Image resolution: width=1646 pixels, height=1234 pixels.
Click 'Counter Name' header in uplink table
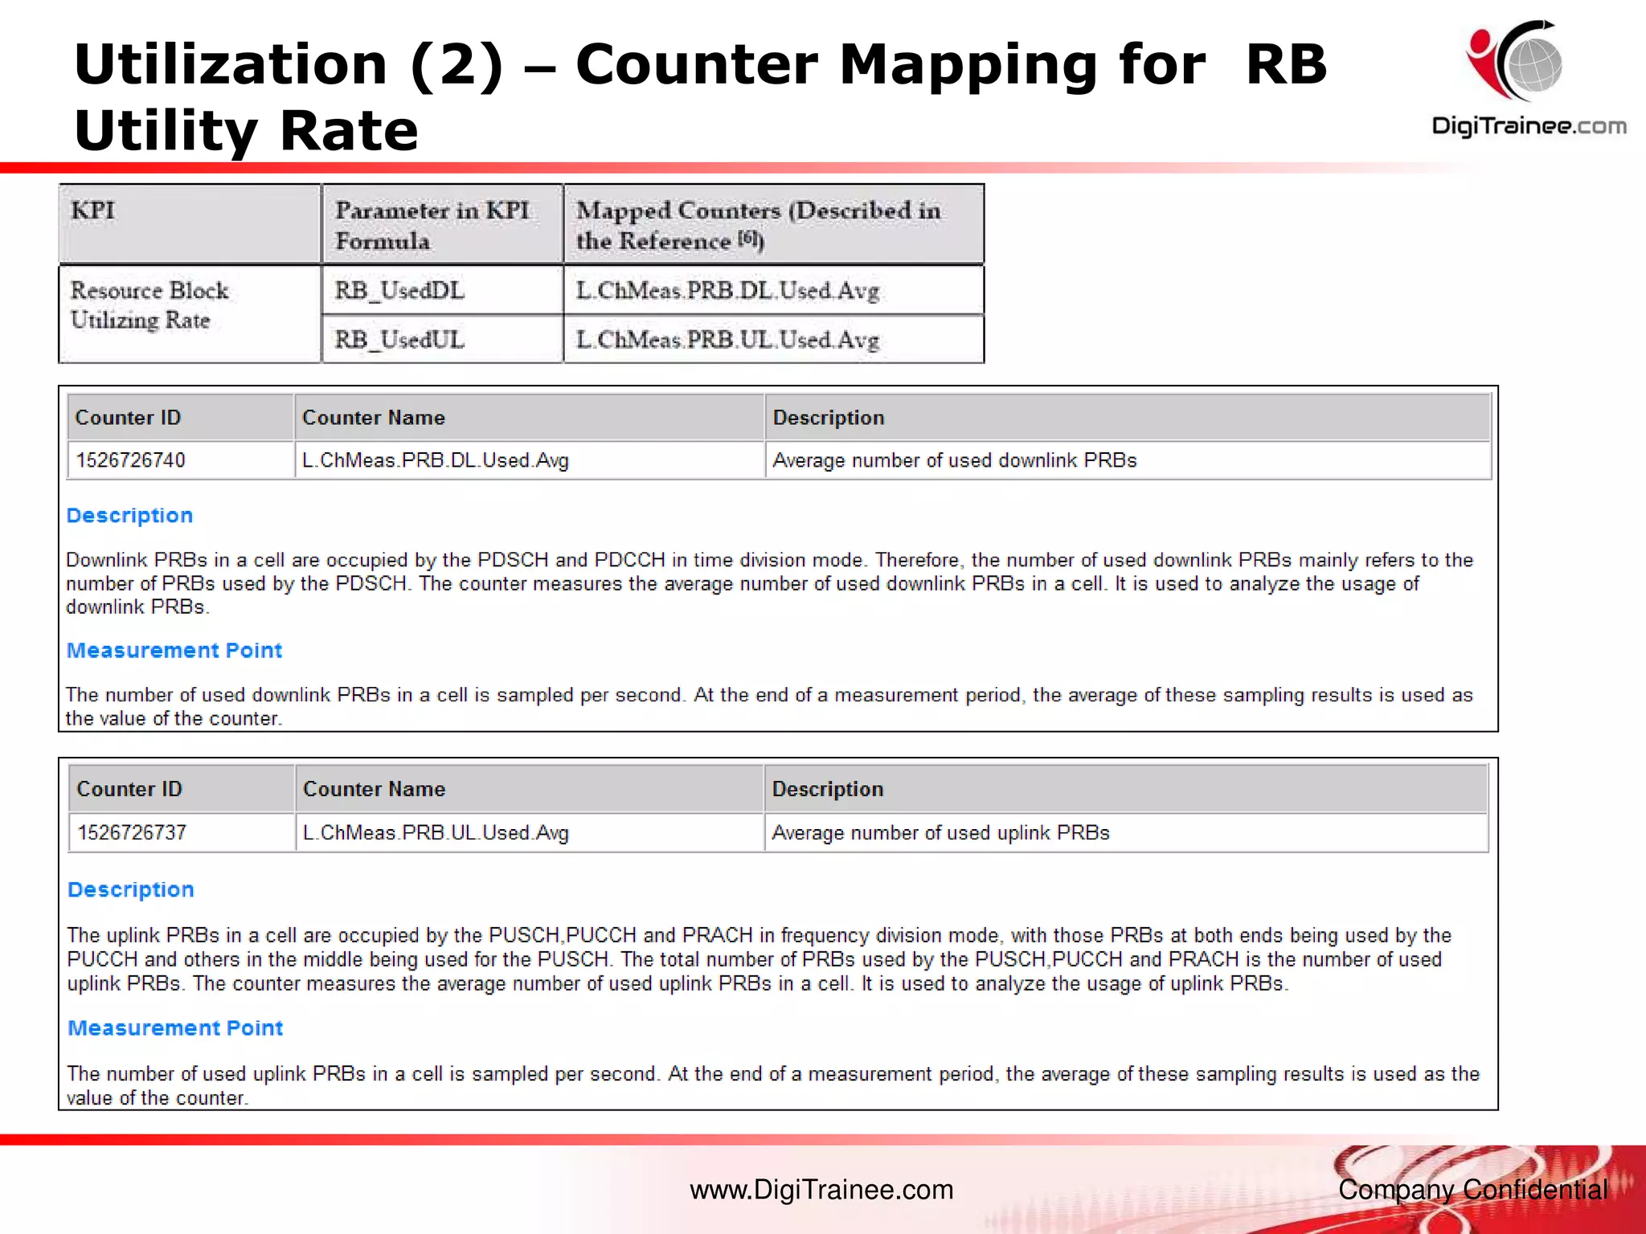tap(530, 789)
